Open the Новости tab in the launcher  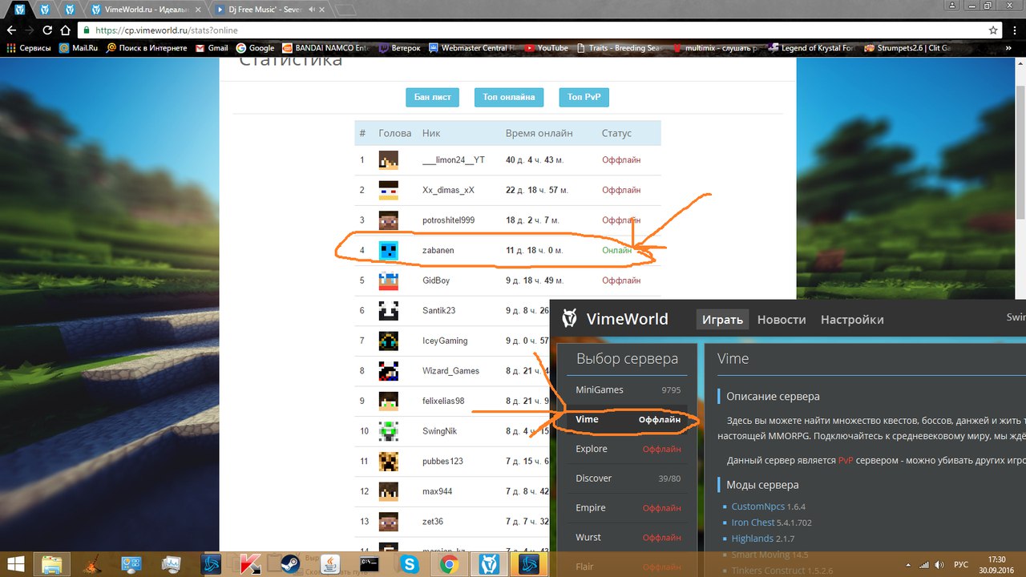coord(782,319)
